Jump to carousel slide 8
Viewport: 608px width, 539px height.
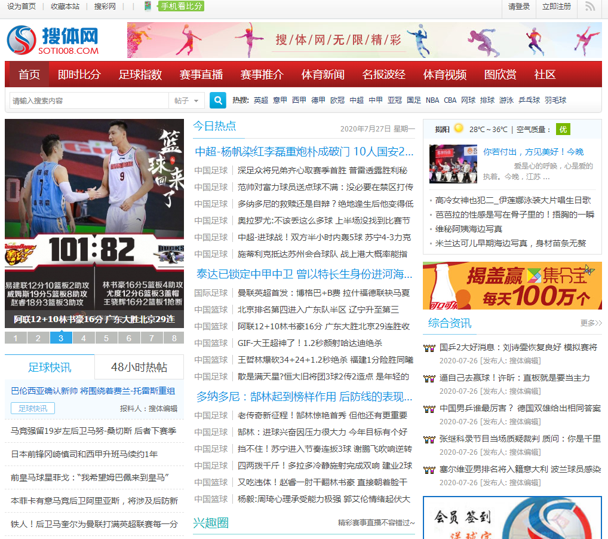coord(174,338)
